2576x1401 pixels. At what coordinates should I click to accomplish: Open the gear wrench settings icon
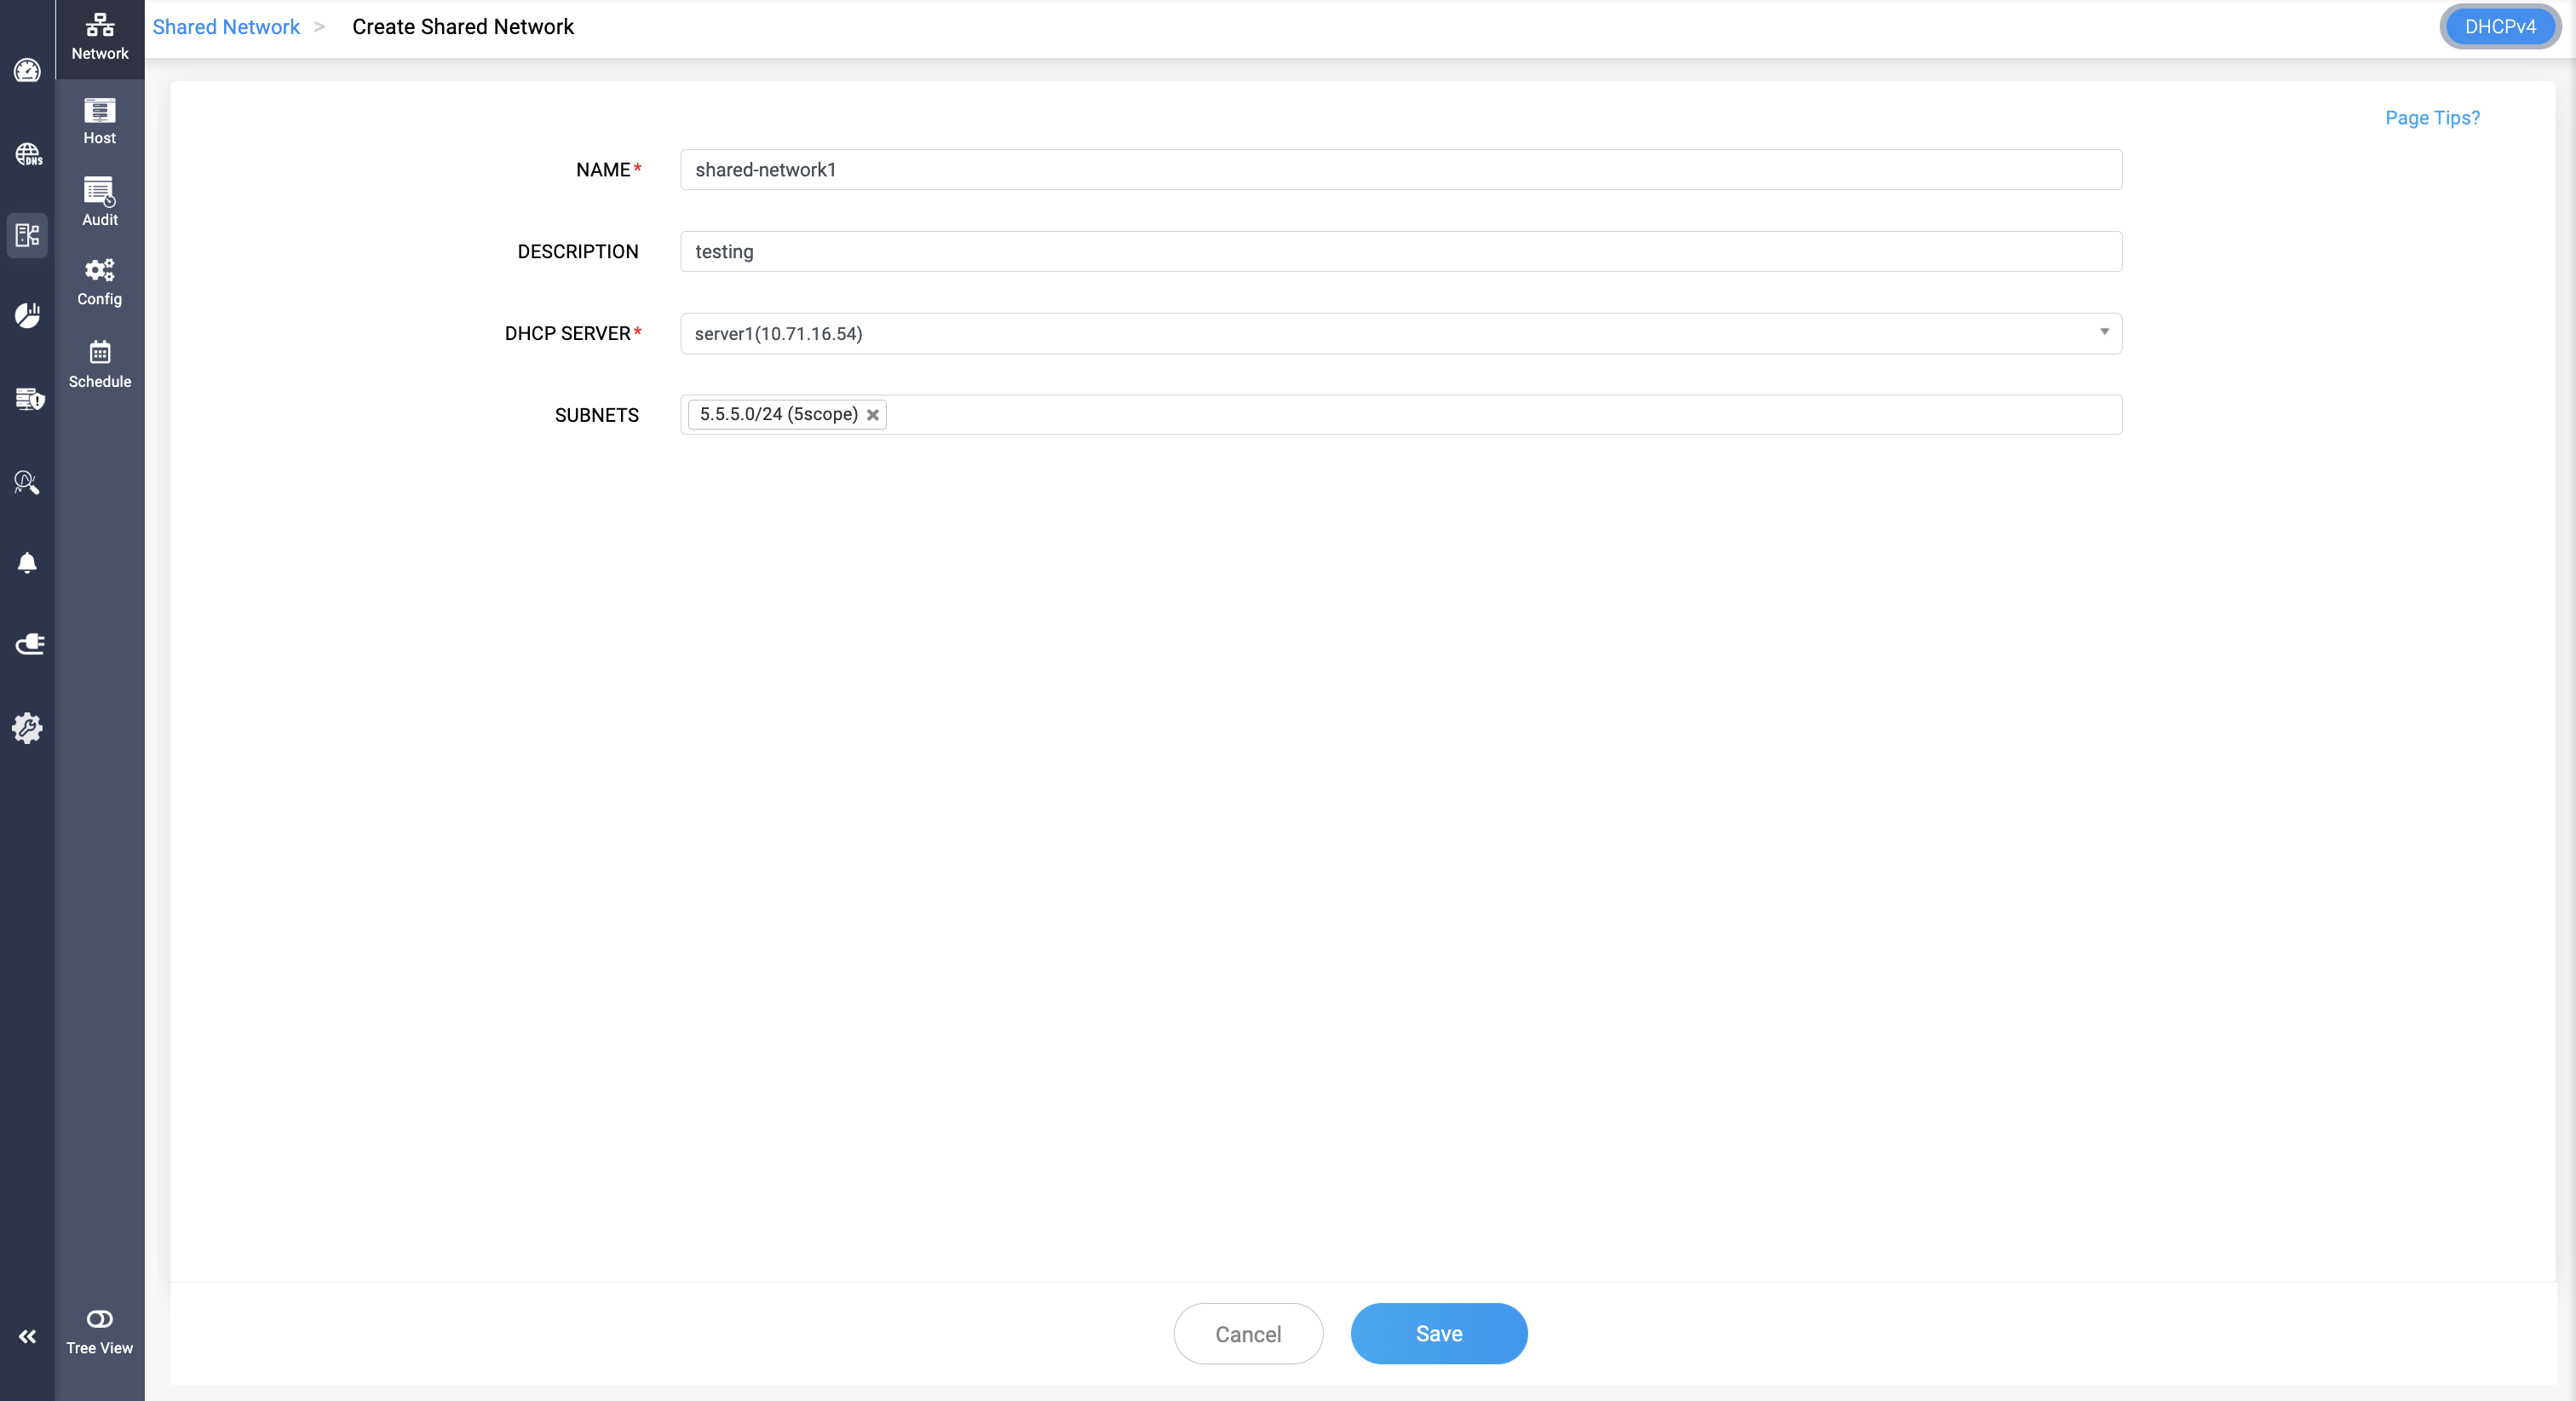point(27,728)
